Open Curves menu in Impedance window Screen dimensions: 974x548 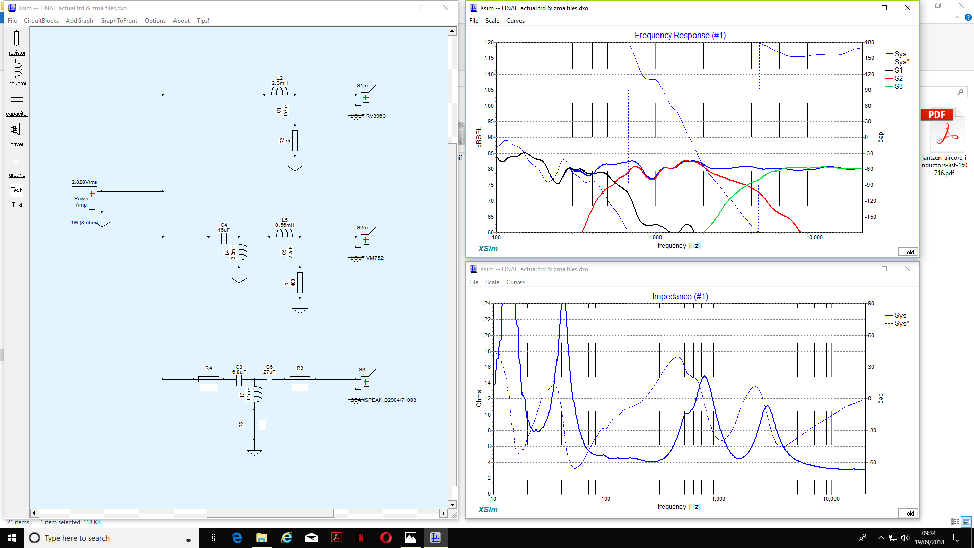point(515,282)
